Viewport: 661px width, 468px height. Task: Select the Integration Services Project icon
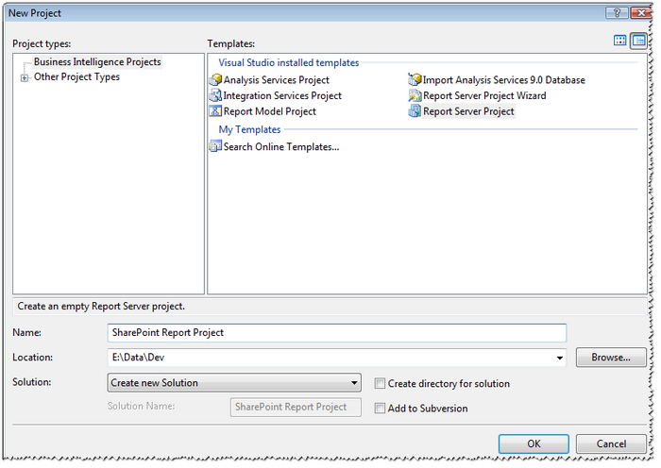pos(215,95)
